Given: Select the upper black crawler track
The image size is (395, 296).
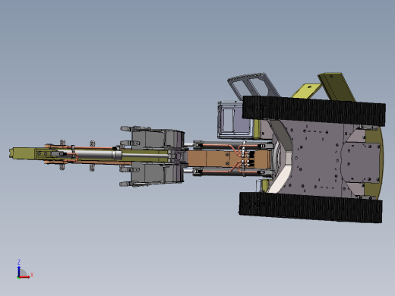Looking at the screenshot, I should [314, 111].
